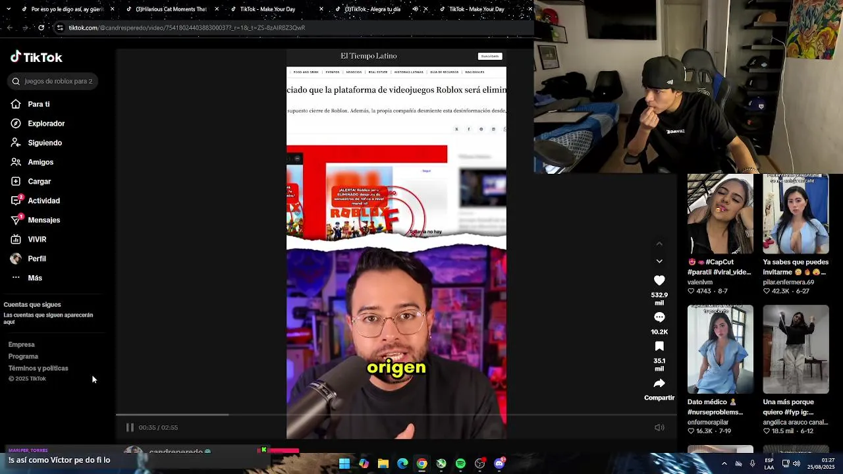Click 'angélica arauco canal' username
Screen dimensions: 843x474
(x=796, y=422)
